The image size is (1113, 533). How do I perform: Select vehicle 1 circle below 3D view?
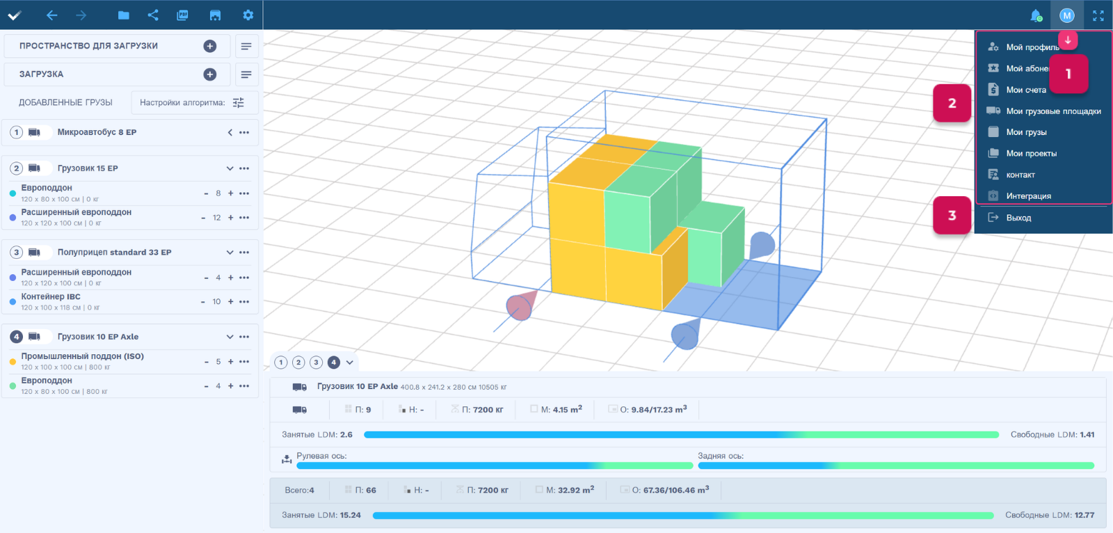(x=281, y=363)
